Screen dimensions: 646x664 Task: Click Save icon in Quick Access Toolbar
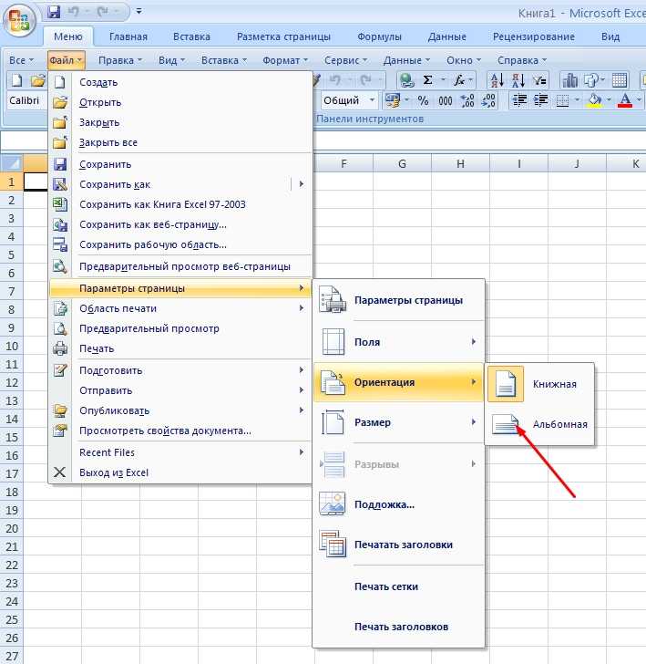pyautogui.click(x=54, y=12)
